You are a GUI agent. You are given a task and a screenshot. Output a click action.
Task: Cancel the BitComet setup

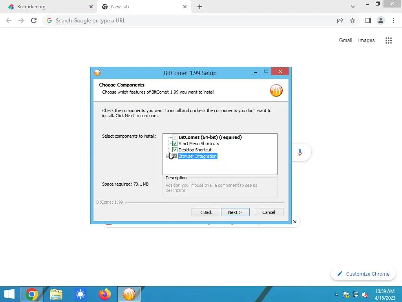pyautogui.click(x=269, y=212)
